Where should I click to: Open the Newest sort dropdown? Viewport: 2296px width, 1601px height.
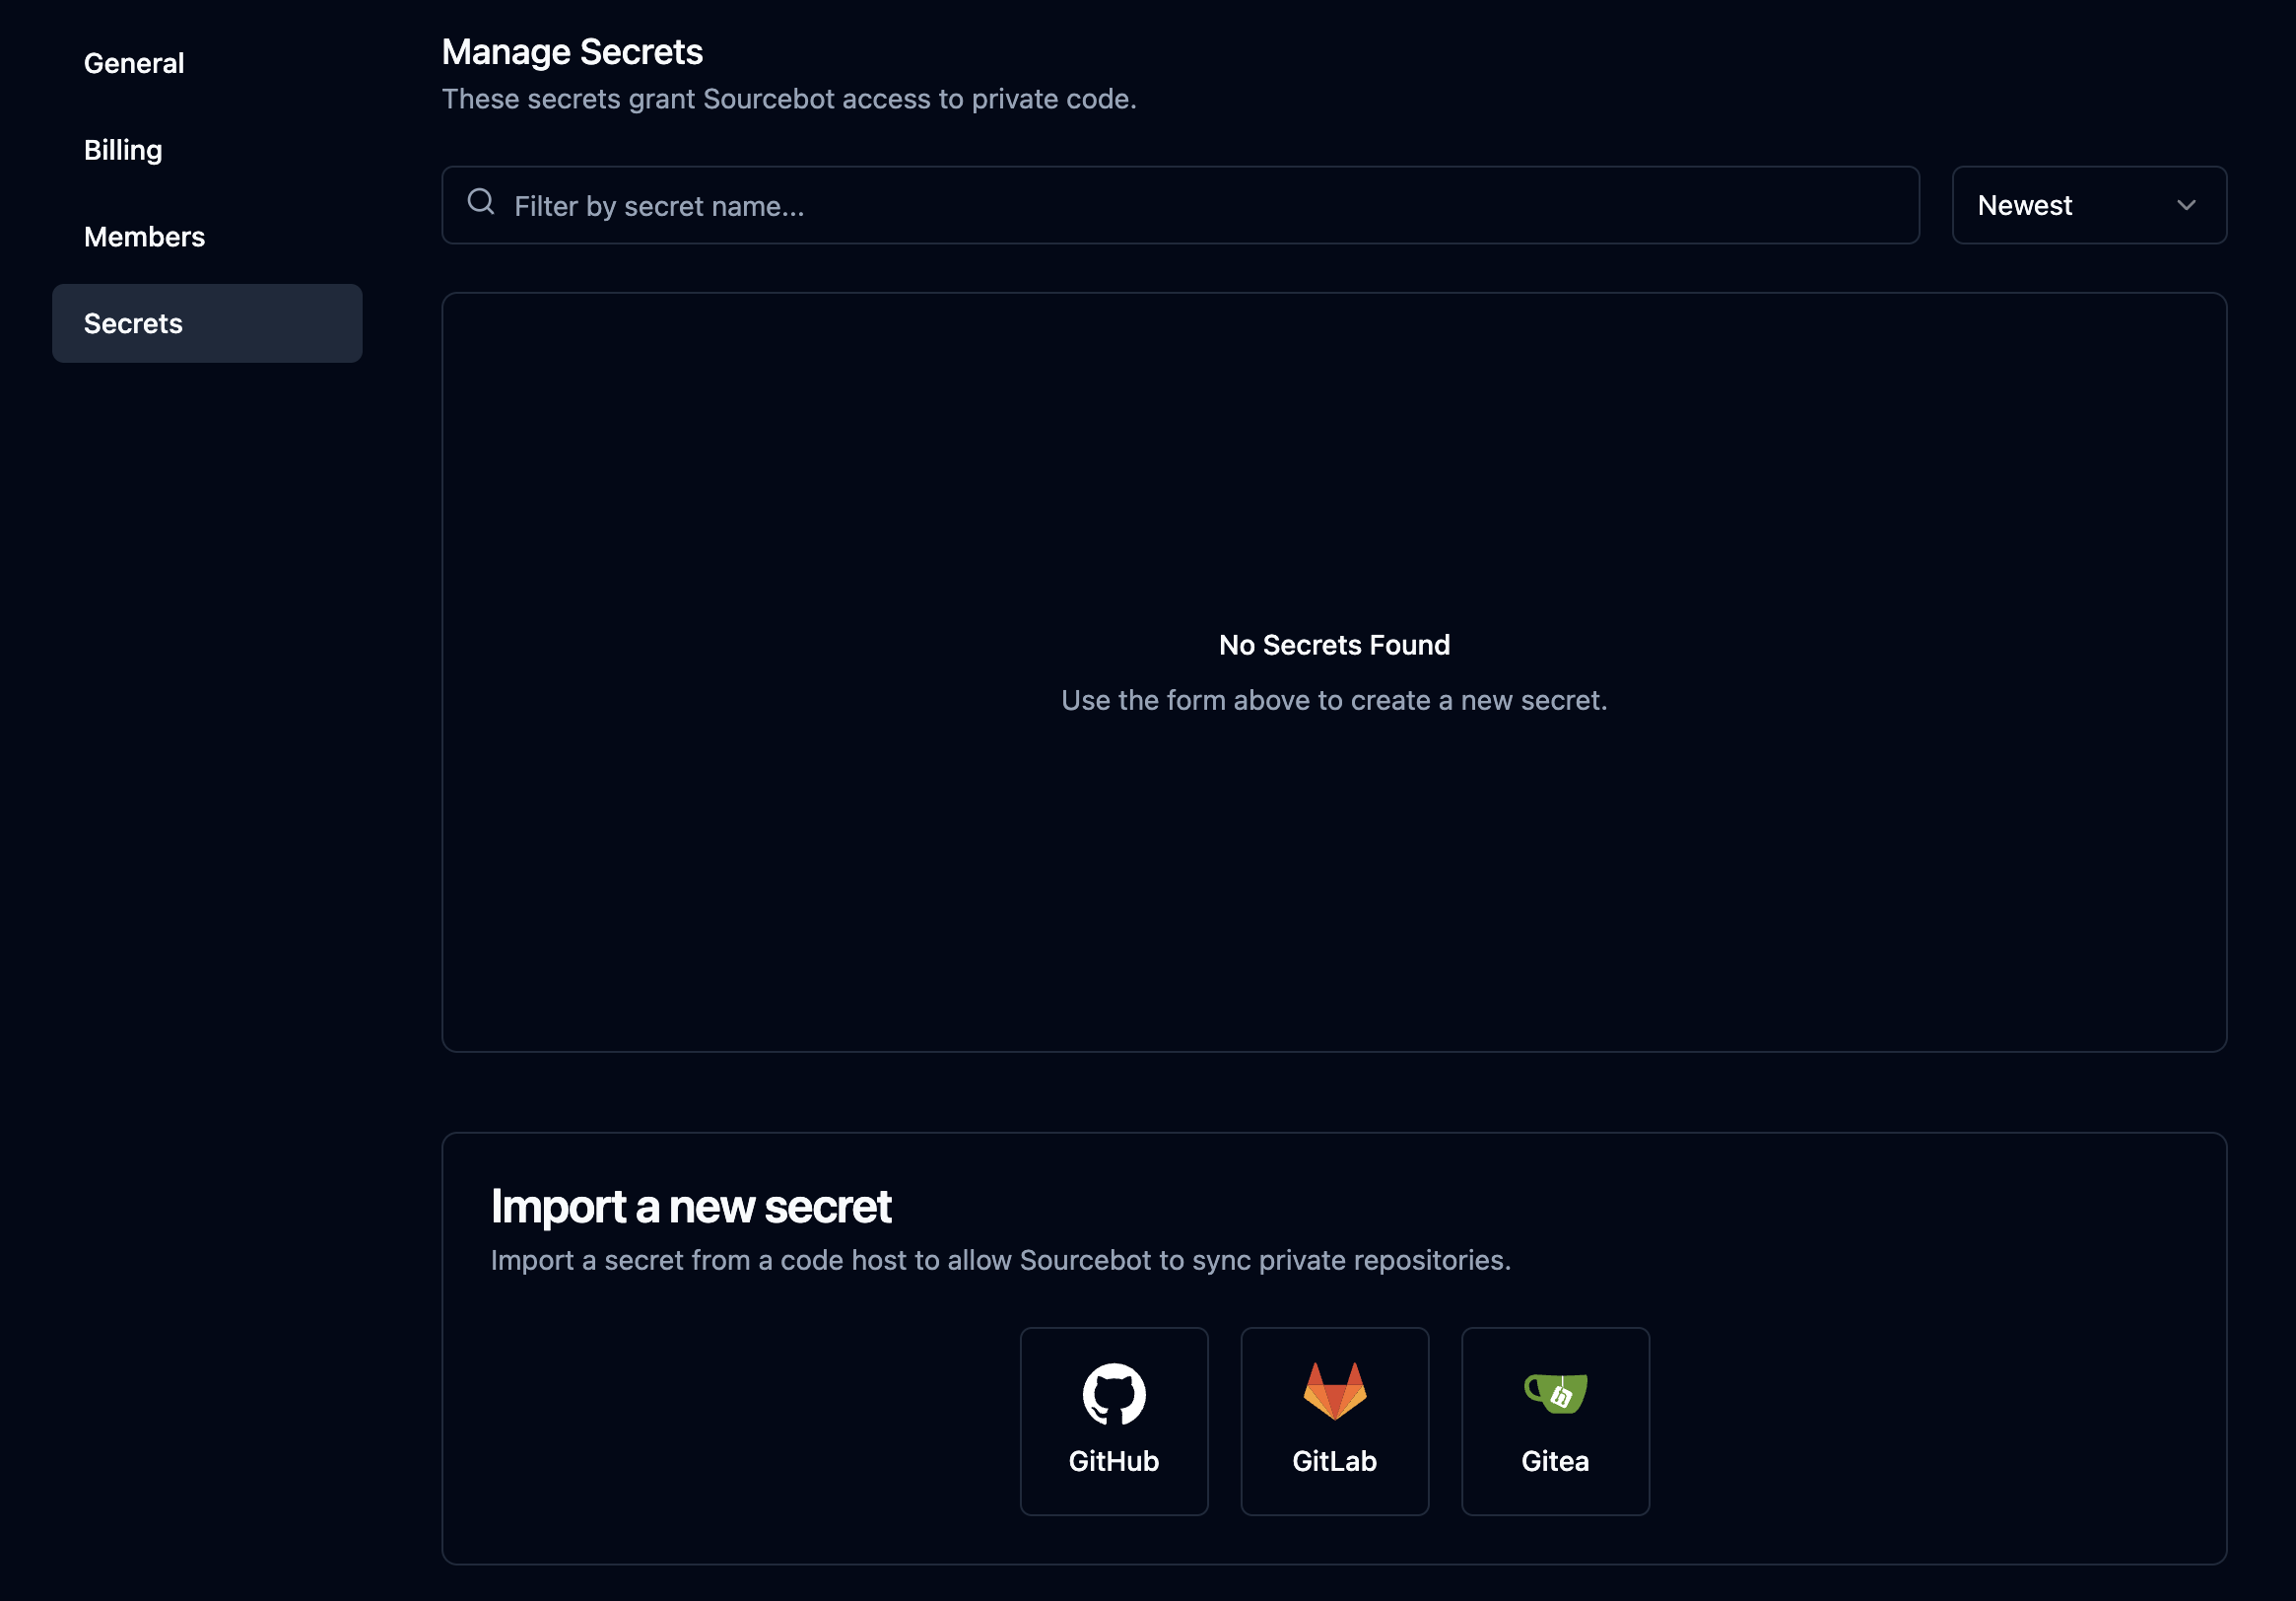[x=2088, y=205]
